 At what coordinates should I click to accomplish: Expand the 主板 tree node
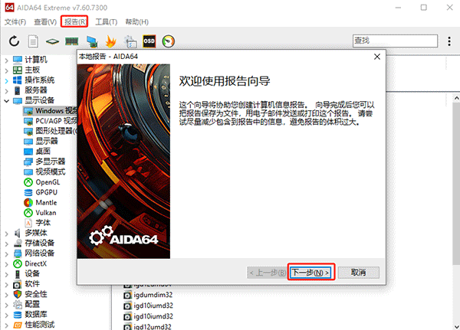pyautogui.click(x=6, y=70)
